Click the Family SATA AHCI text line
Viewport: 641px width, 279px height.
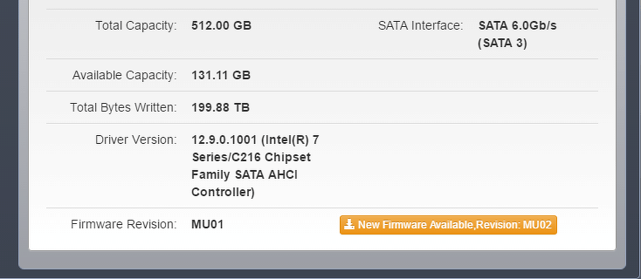(x=244, y=174)
